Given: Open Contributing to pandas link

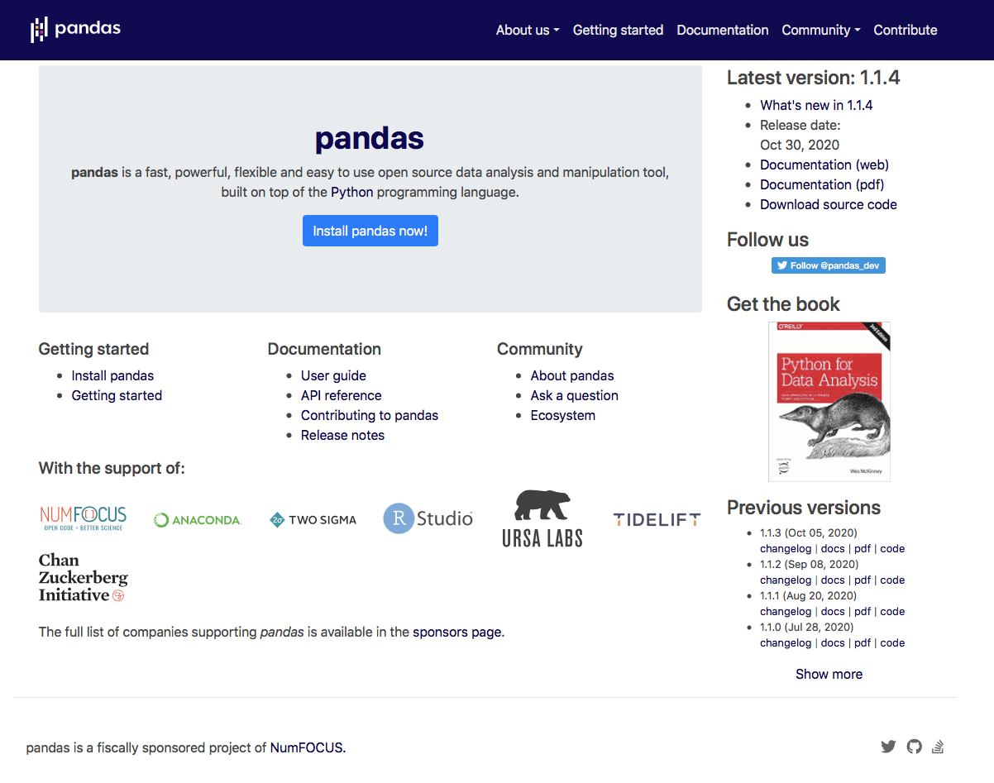Looking at the screenshot, I should click(370, 415).
